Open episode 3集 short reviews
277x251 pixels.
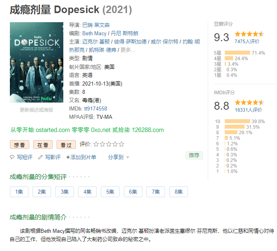[x=65, y=192]
